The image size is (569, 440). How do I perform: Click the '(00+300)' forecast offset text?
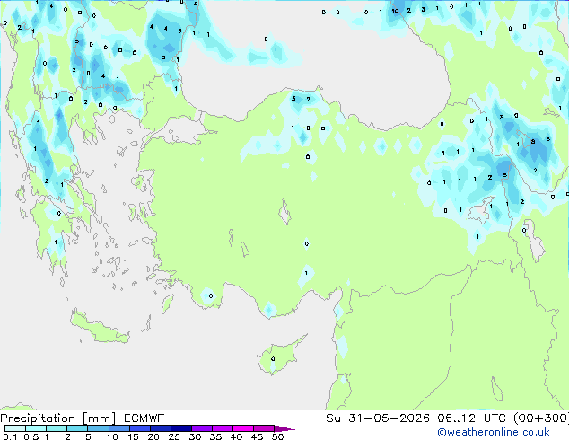pos(541,418)
